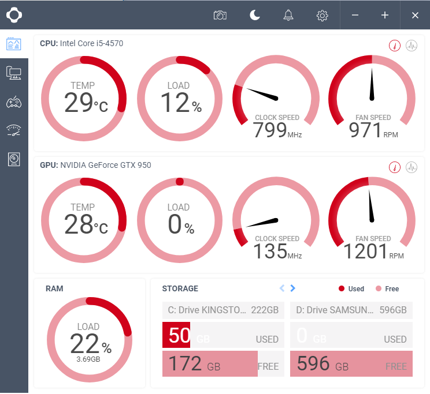Click RAM LOAD 22% gauge
The height and width of the screenshot is (394, 430).
(90, 340)
